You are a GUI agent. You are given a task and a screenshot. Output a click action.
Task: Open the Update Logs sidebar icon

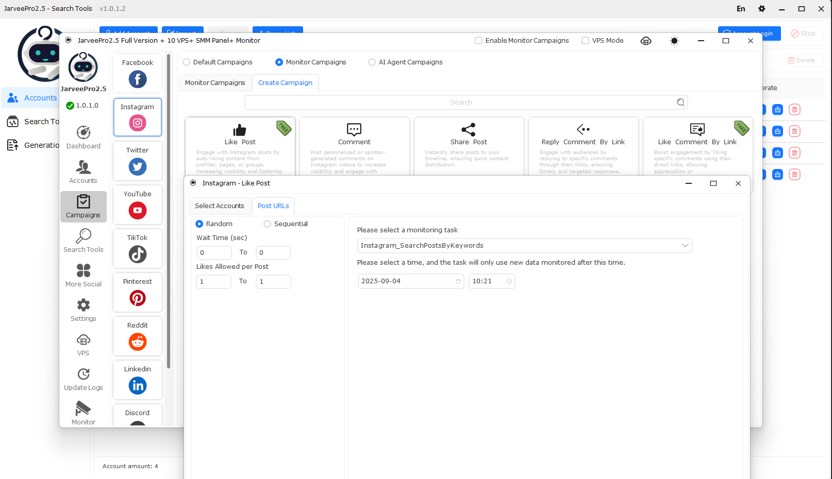(84, 379)
